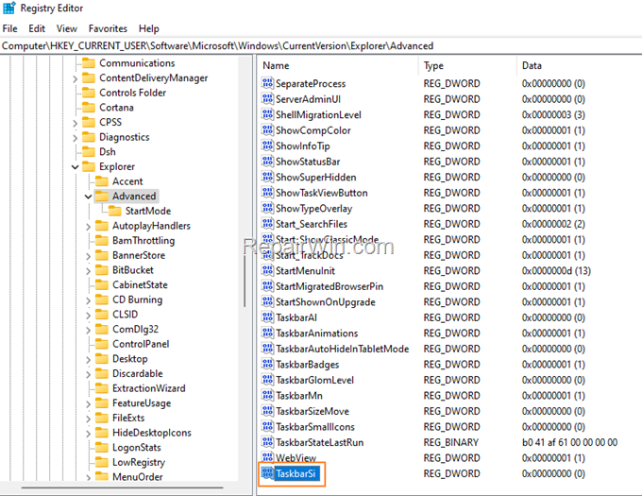Screen dimensions: 642x496
Task: Expand the CPSS key
Action: 75,123
